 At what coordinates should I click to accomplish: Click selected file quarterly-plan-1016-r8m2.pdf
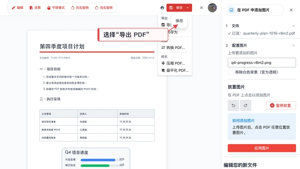269,33
